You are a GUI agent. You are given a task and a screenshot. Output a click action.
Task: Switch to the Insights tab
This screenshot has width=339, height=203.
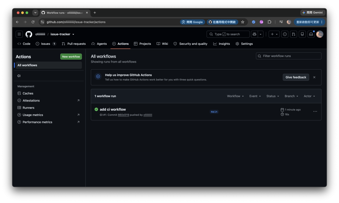point(221,44)
